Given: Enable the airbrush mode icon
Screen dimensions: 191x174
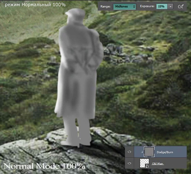Looking at the screenshot, I should tap(181, 6).
